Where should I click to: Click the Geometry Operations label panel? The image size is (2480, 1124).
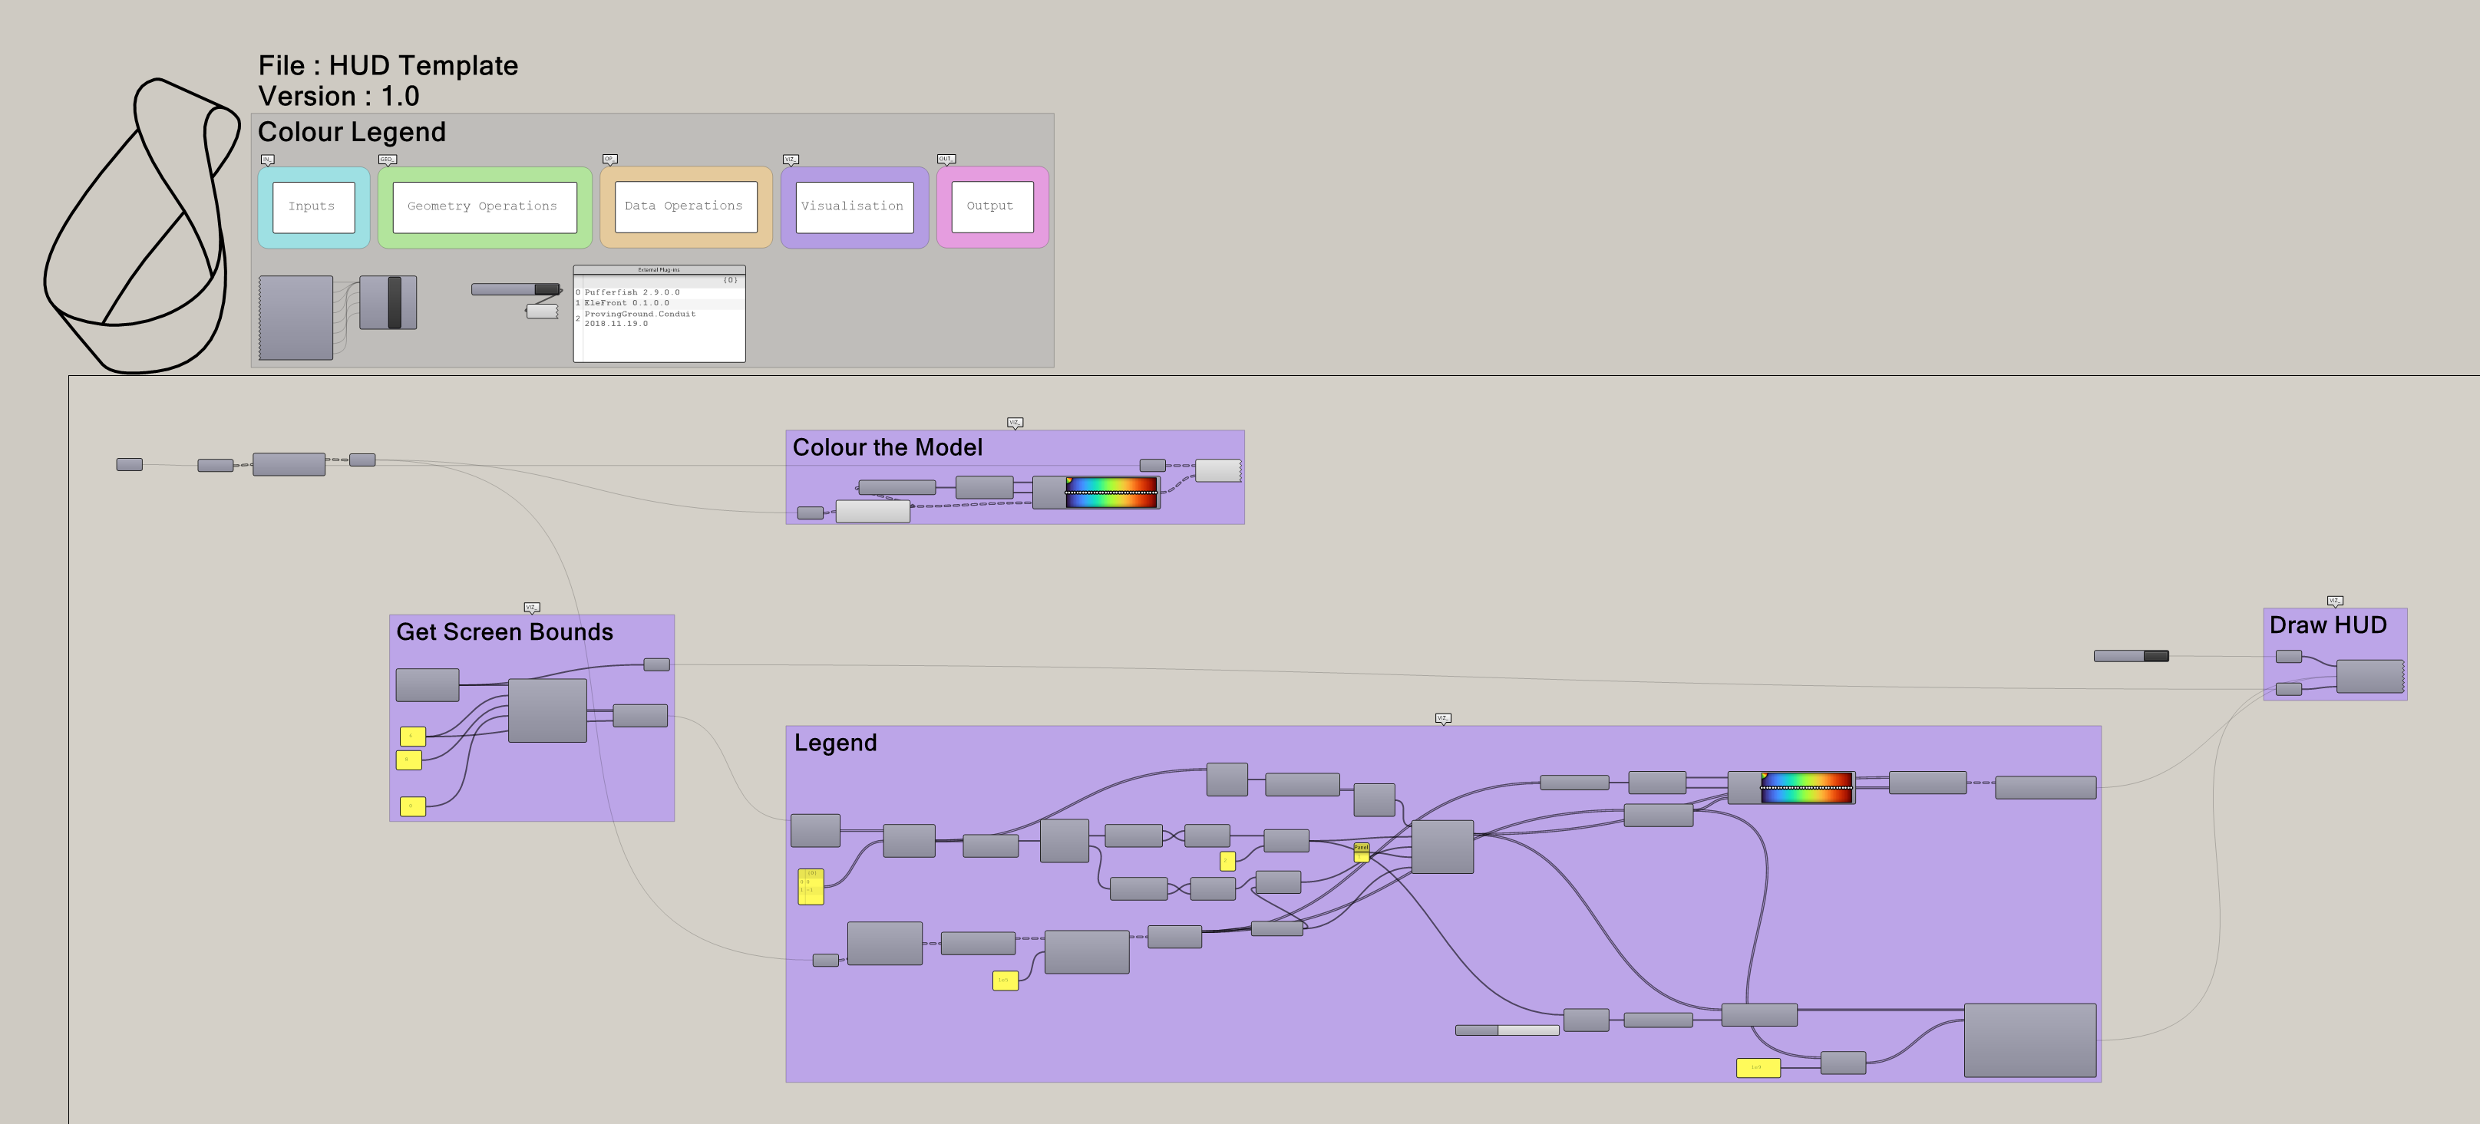[484, 207]
